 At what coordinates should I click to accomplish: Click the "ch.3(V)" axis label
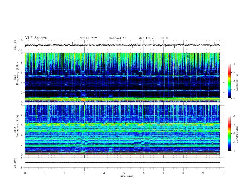[x=15, y=163]
